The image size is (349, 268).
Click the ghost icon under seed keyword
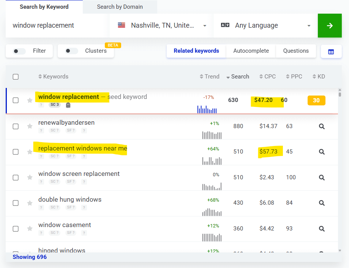(x=68, y=105)
